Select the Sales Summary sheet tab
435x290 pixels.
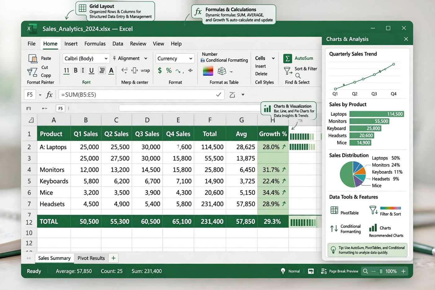point(54,258)
